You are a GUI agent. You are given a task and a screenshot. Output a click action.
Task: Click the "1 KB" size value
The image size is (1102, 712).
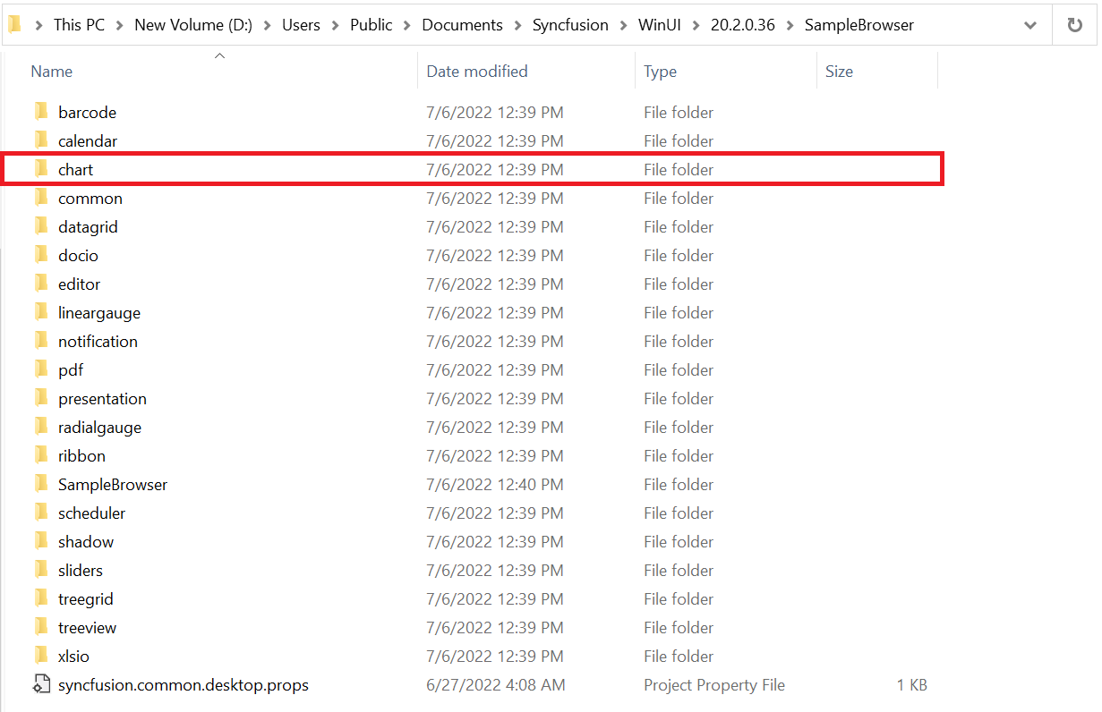pos(912,685)
